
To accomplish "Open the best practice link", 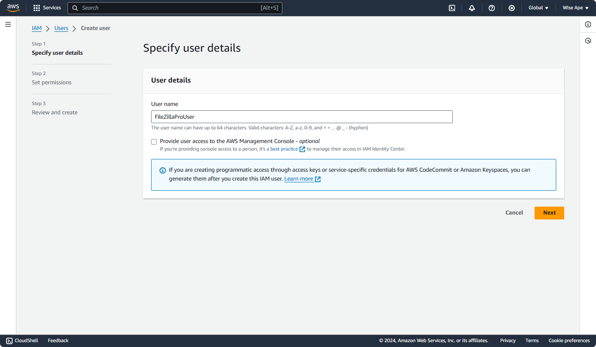I will (284, 149).
